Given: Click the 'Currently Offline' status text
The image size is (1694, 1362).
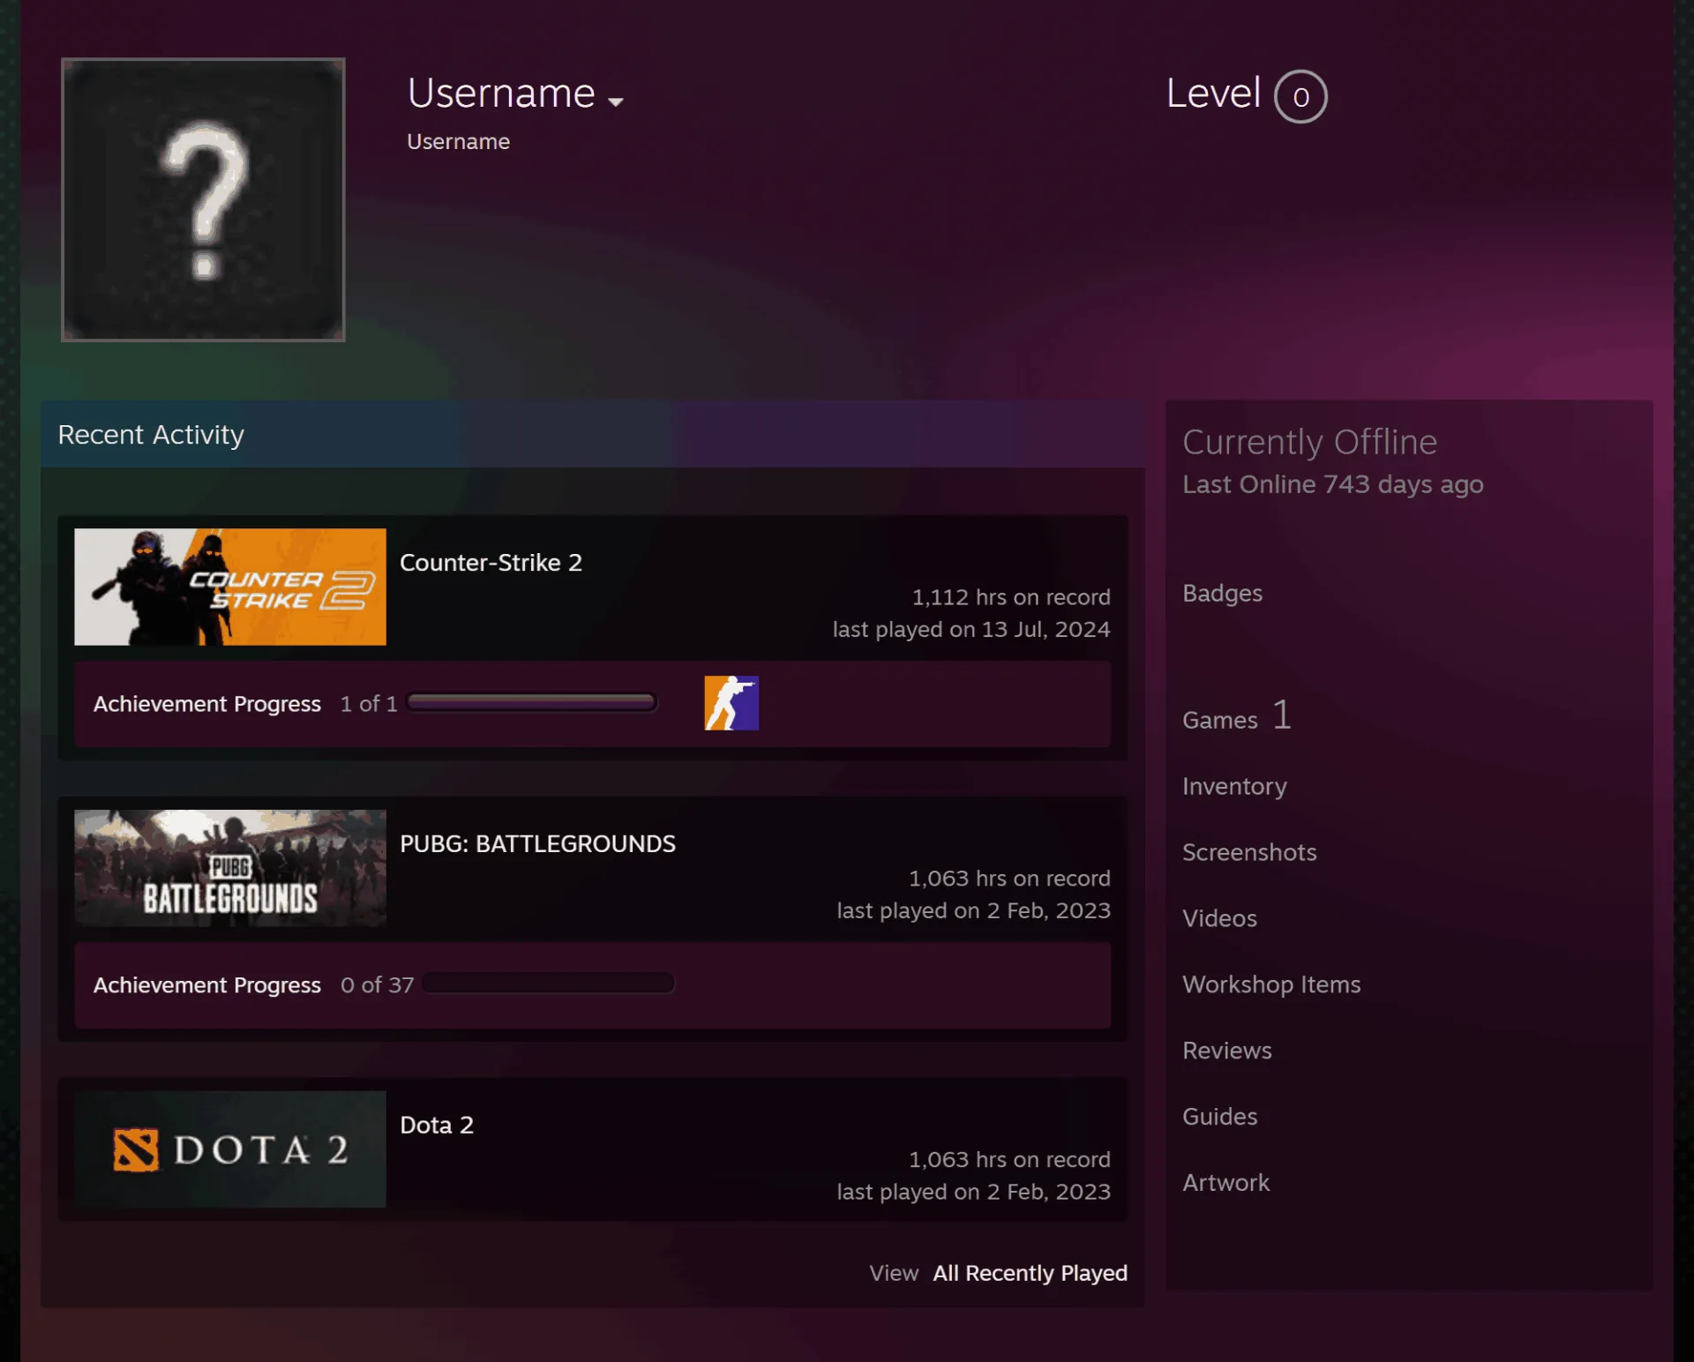Looking at the screenshot, I should click(x=1309, y=442).
